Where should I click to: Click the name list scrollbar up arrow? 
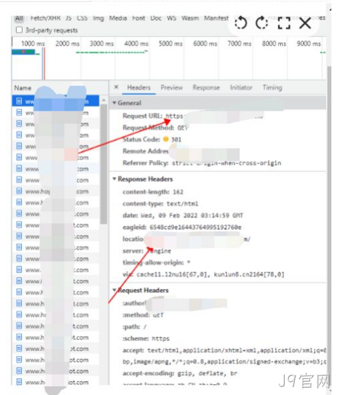(x=103, y=101)
